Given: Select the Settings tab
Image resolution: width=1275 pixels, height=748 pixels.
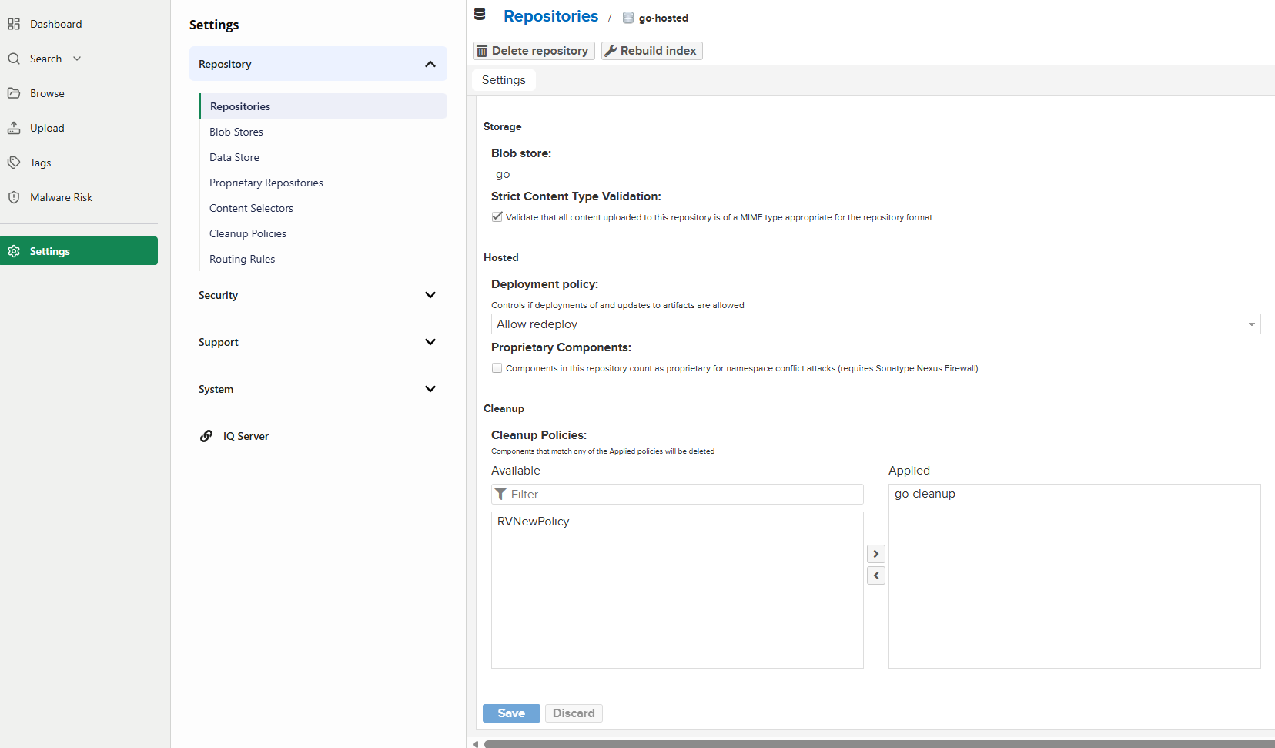Looking at the screenshot, I should (x=504, y=80).
